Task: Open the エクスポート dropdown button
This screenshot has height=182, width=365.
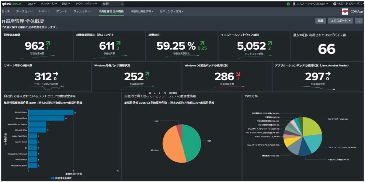Action: click(x=341, y=21)
